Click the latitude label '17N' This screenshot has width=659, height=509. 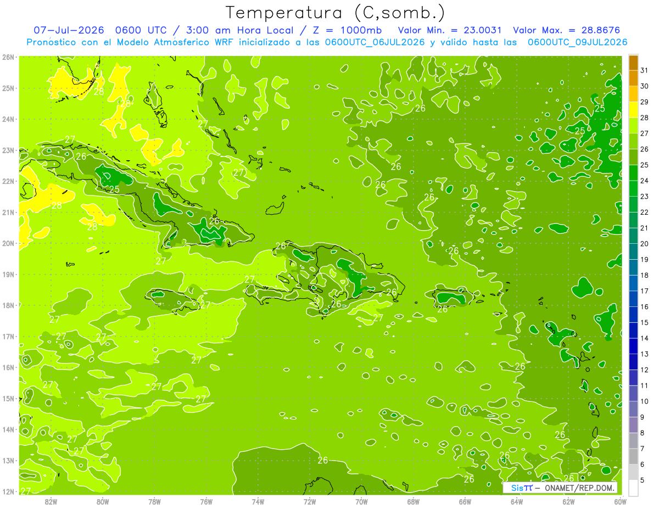[x=8, y=337]
